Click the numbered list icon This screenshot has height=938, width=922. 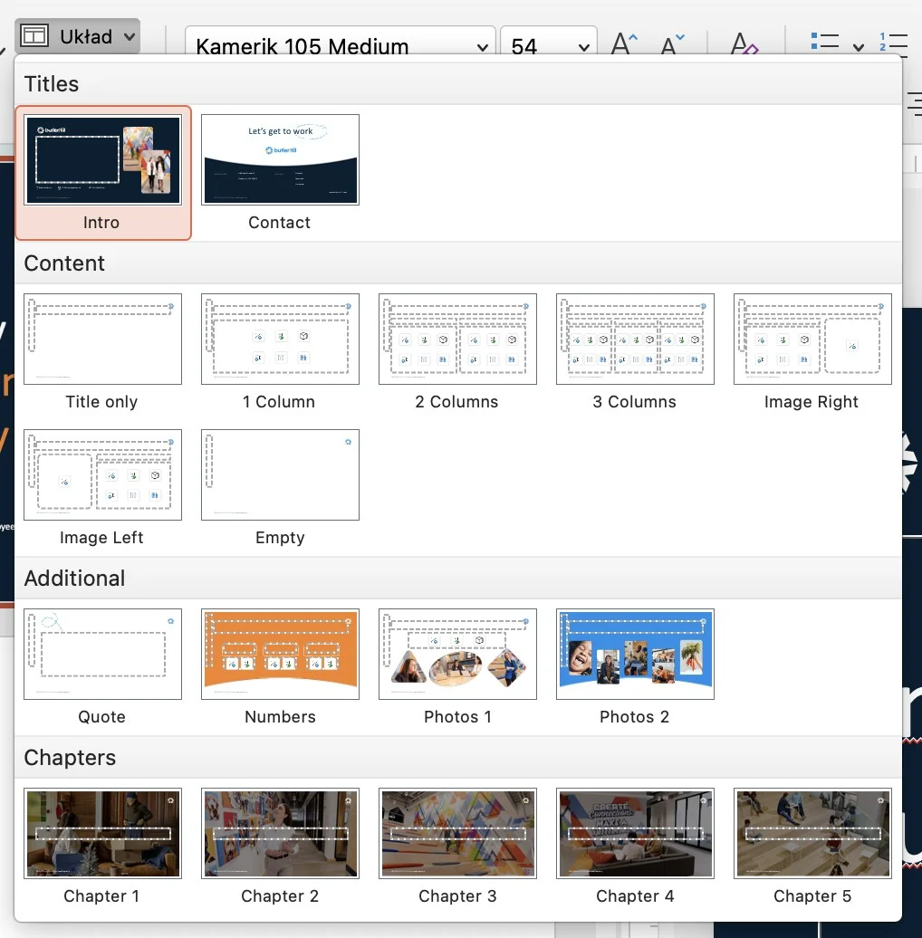click(x=893, y=43)
